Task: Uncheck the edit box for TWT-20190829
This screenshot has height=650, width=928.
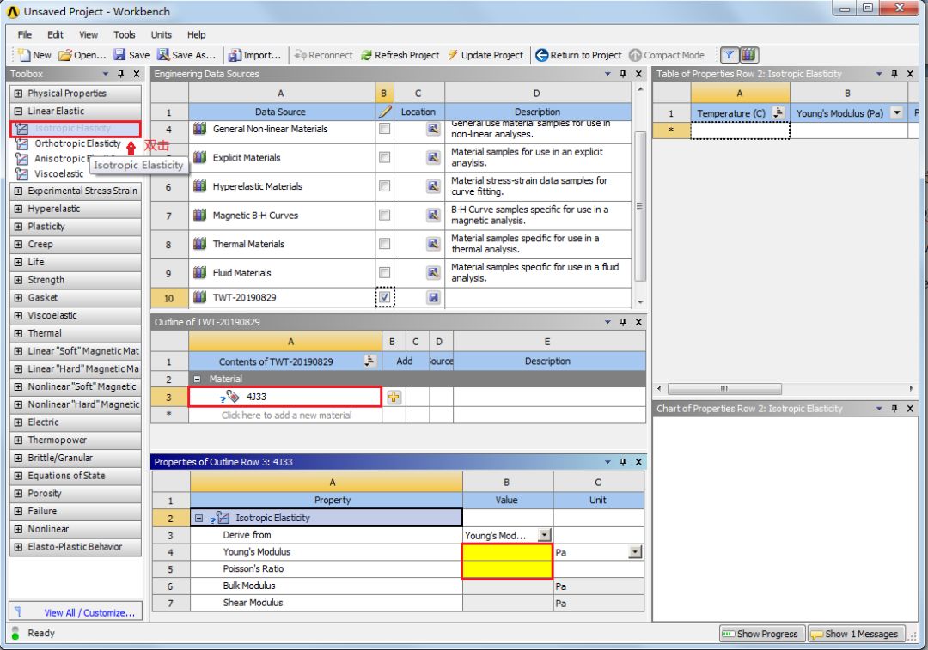Action: point(385,297)
